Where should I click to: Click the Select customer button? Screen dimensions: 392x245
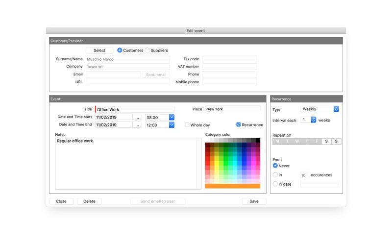pos(99,50)
